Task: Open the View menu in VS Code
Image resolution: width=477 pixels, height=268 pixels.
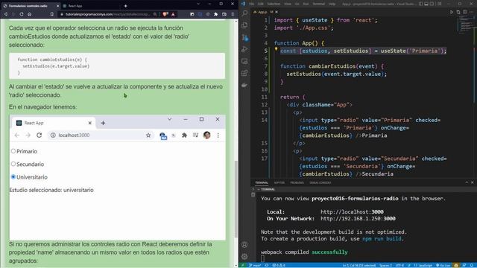Action: point(288,4)
